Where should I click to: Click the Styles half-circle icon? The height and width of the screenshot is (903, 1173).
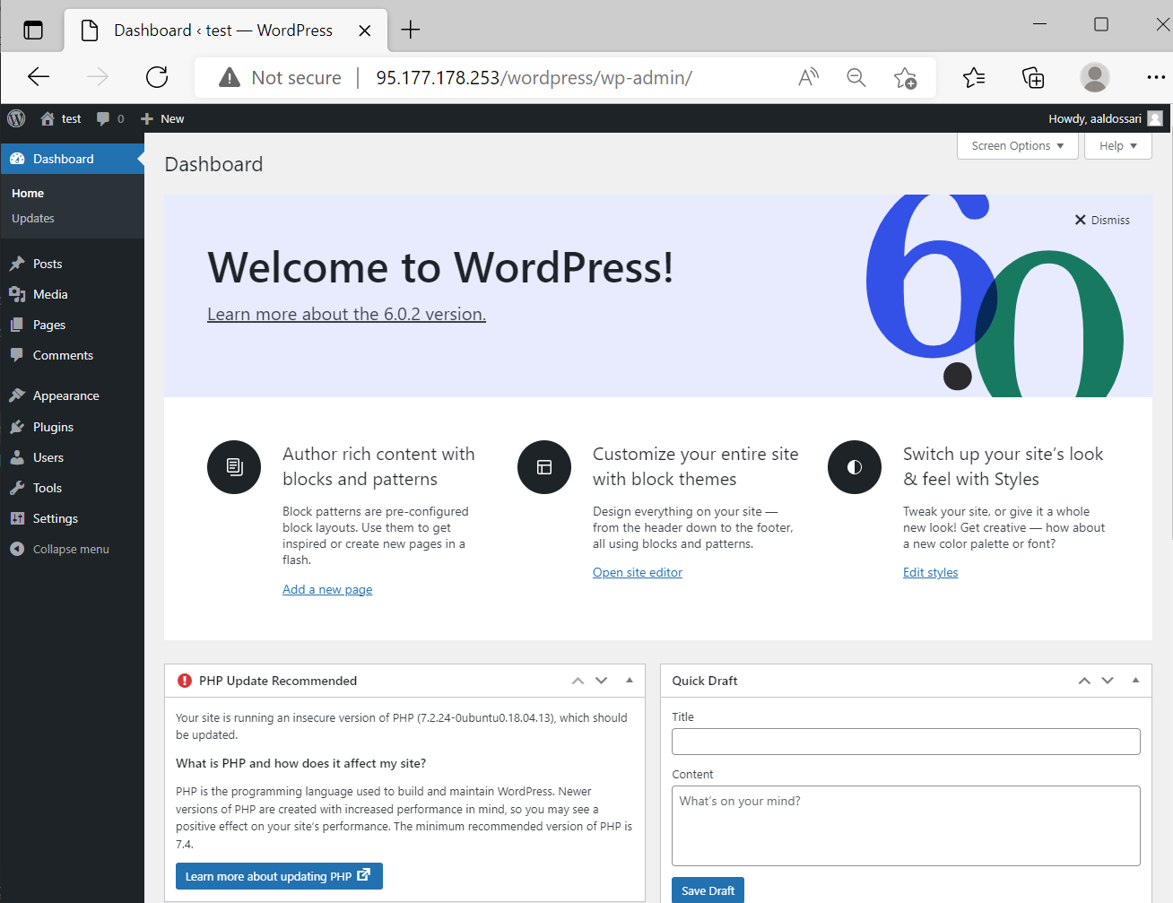[855, 467]
